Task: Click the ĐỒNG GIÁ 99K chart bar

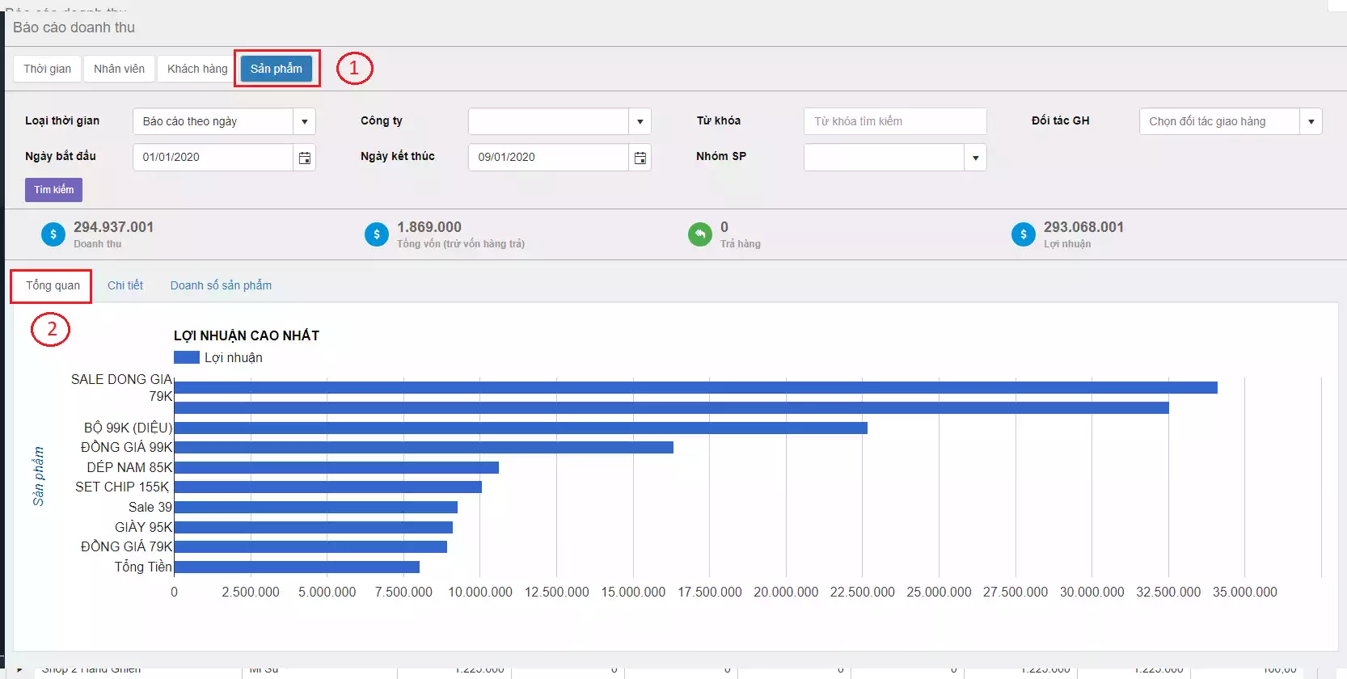Action: click(424, 447)
